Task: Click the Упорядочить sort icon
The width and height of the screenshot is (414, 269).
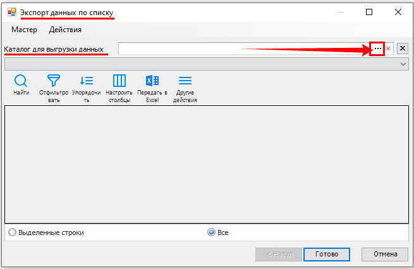Action: 87,81
